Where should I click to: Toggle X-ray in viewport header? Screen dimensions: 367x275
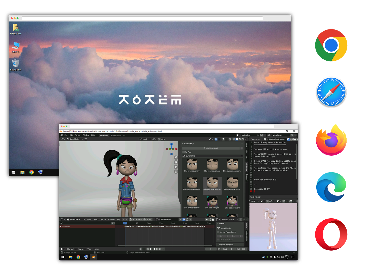pyautogui.click(x=230, y=139)
